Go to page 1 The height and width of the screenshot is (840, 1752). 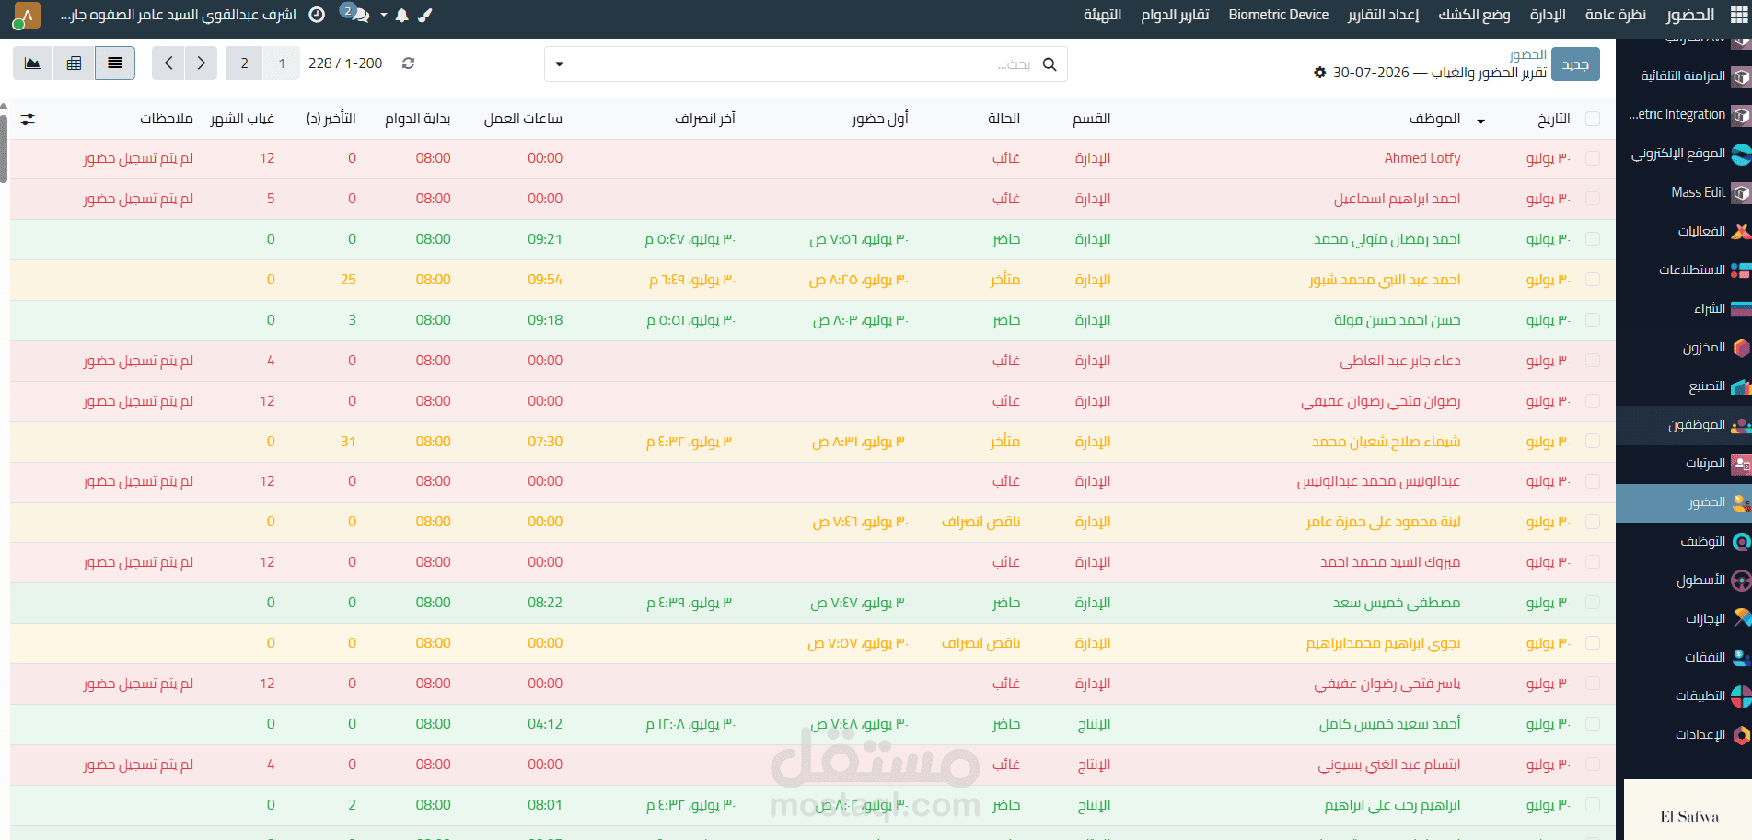click(x=282, y=63)
